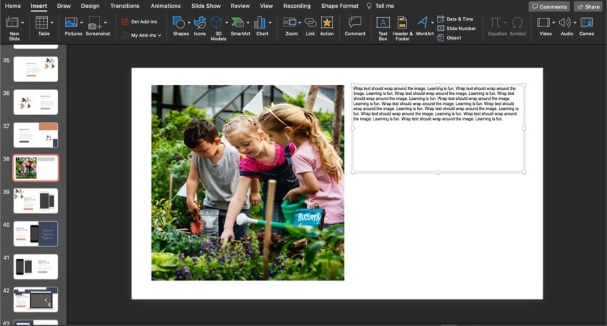Click the Text Box tool

[x=383, y=23]
